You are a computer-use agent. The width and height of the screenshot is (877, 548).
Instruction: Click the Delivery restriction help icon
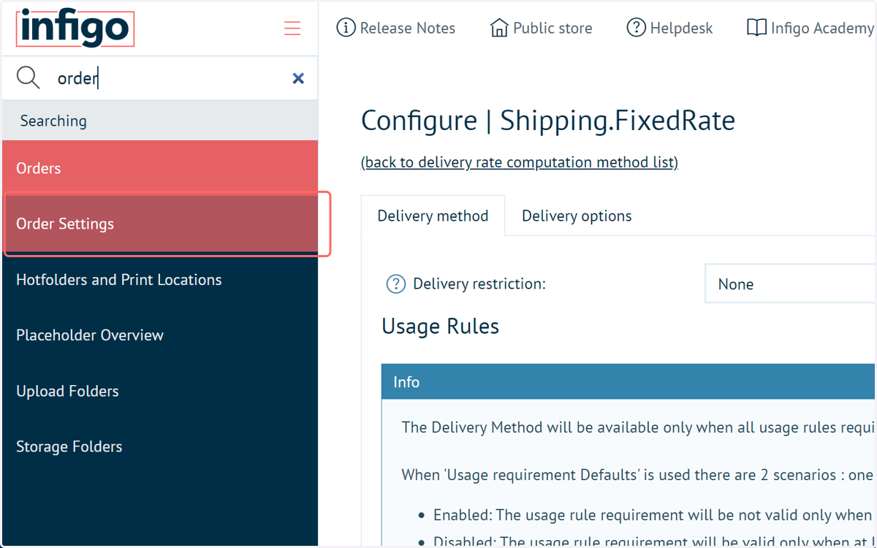(x=395, y=283)
